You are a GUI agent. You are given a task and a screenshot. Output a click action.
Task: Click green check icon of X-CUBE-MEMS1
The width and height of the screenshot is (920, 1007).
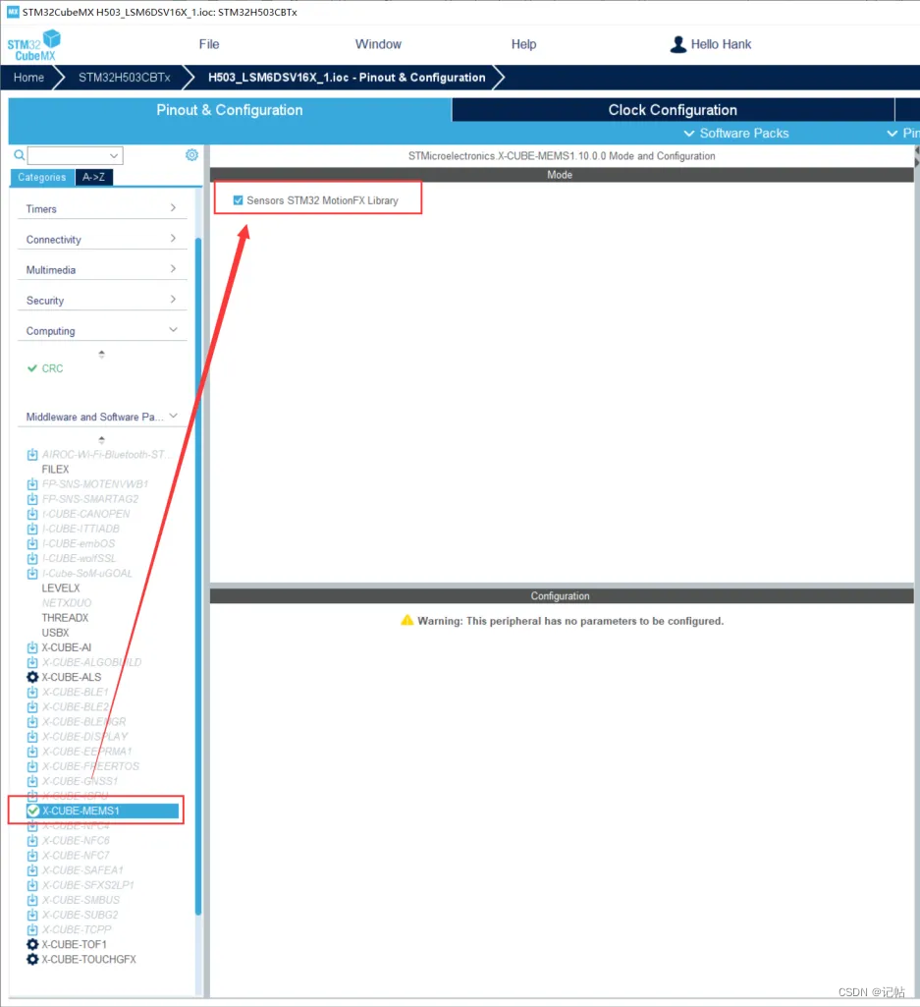(33, 811)
